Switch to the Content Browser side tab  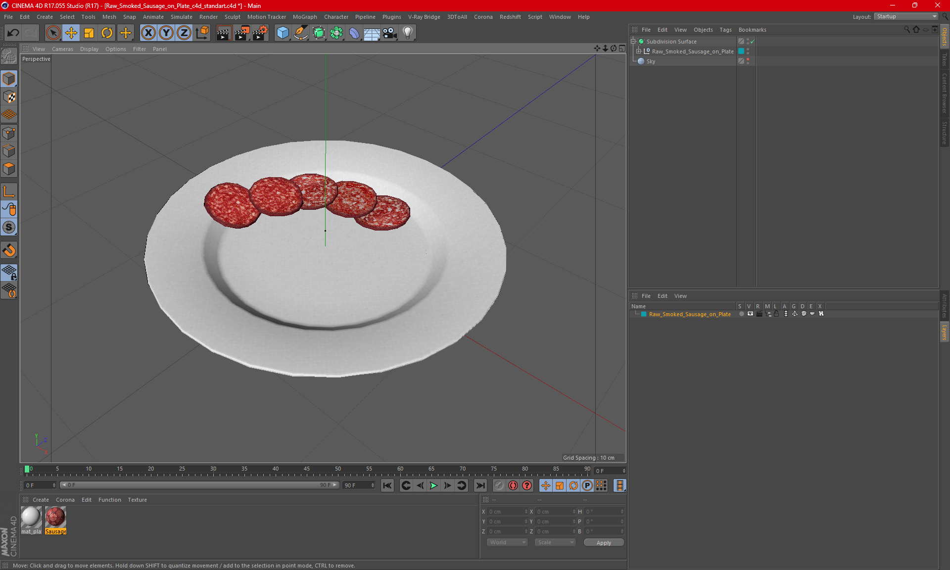(x=944, y=94)
